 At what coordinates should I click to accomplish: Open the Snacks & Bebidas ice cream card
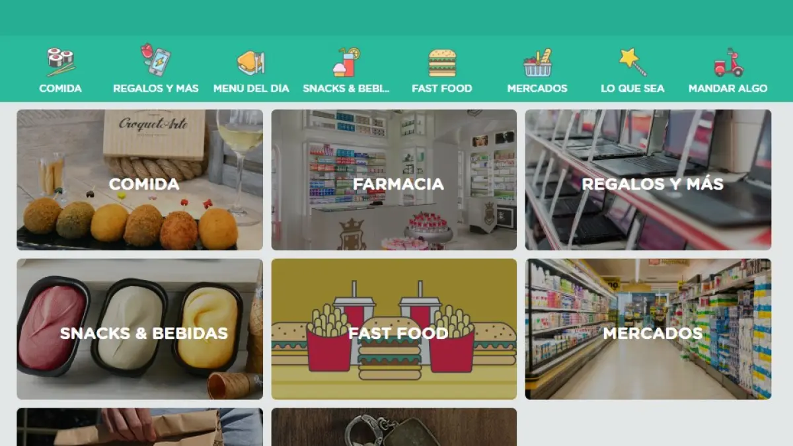pyautogui.click(x=139, y=329)
